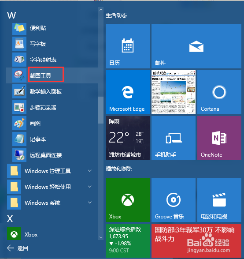Open the Calendar (日历) tile

pyautogui.click(x=128, y=46)
